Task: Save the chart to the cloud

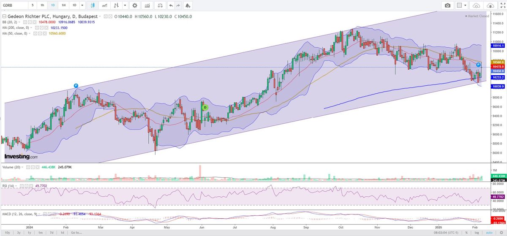Action: [x=490, y=5]
